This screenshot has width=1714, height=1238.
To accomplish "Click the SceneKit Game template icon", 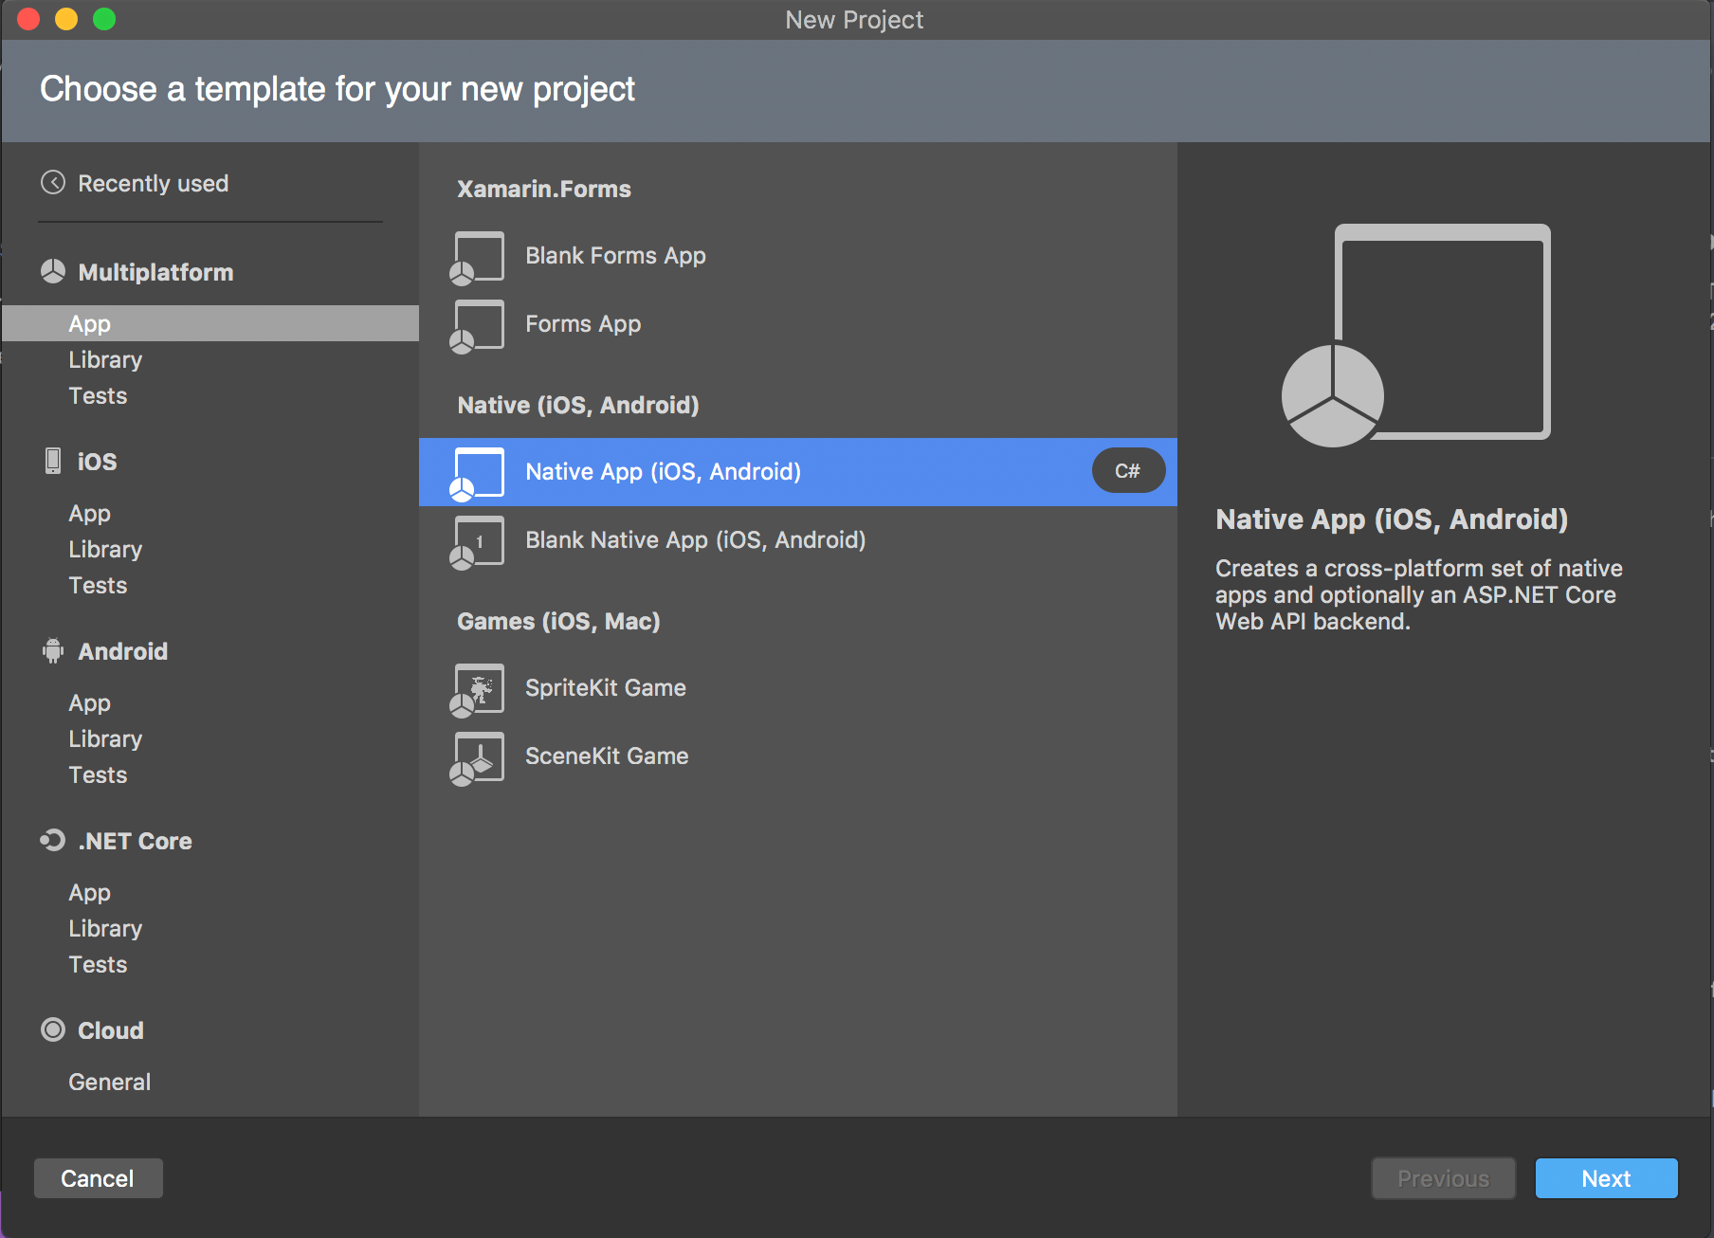I will pyautogui.click(x=477, y=756).
